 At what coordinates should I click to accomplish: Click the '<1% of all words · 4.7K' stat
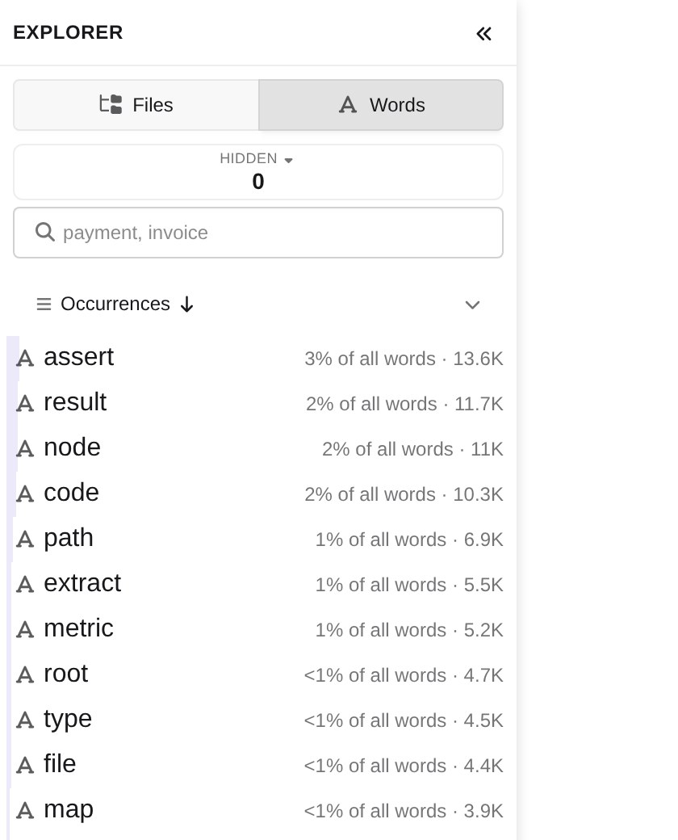(404, 675)
